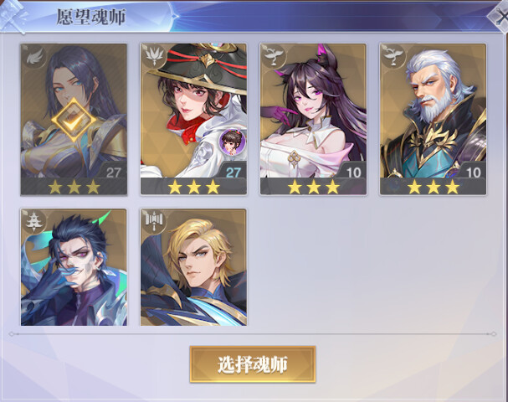Click the class icon on white-bearded man card

click(x=393, y=57)
